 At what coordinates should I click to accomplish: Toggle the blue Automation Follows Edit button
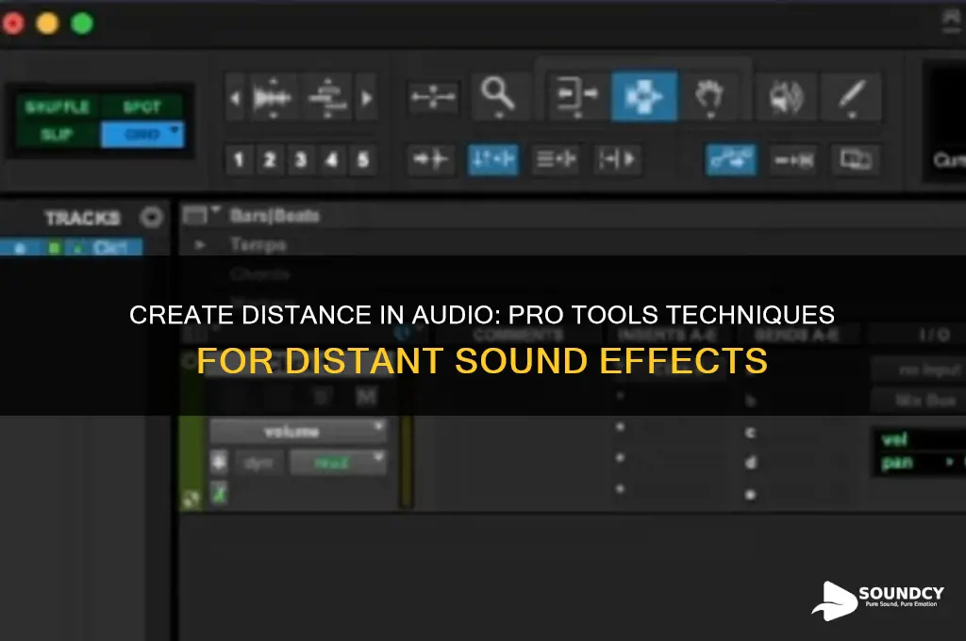(x=731, y=159)
